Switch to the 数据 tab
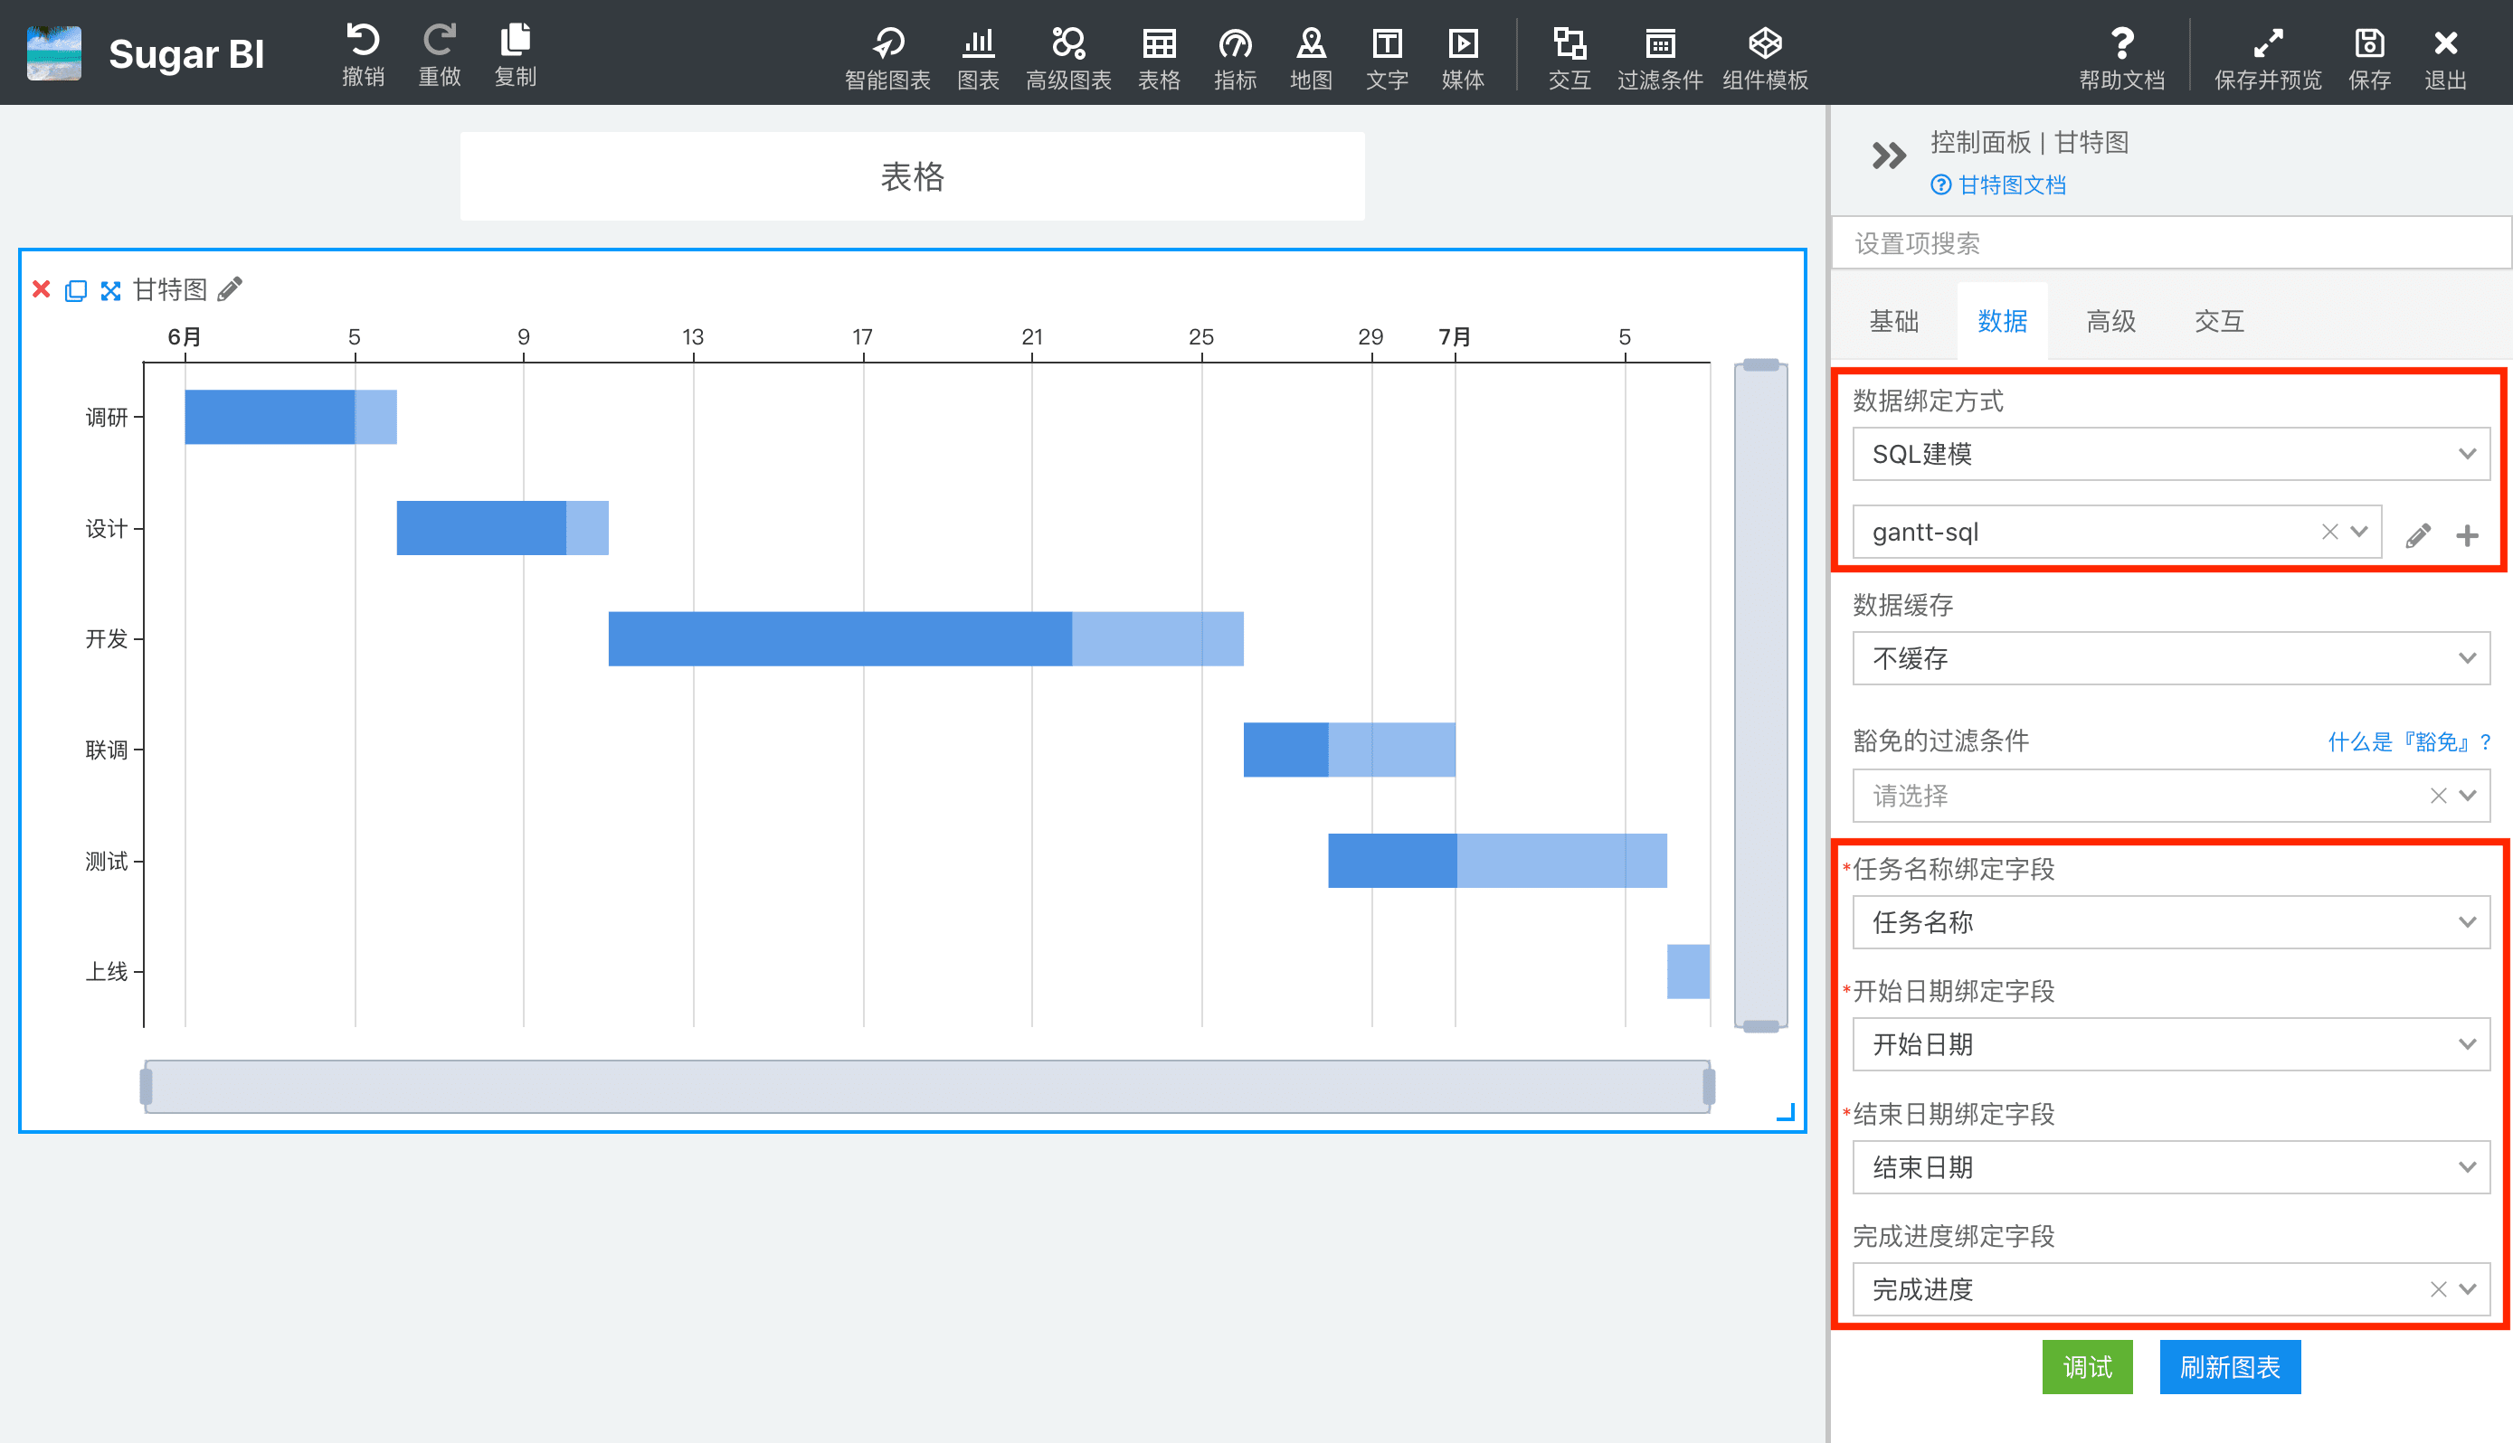Viewport: 2513px width, 1443px height. [2003, 320]
